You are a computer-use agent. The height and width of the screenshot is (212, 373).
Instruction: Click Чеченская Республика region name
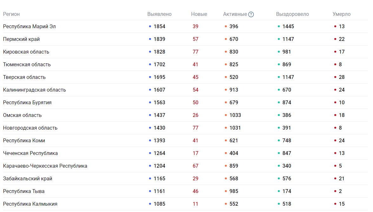[30, 153]
